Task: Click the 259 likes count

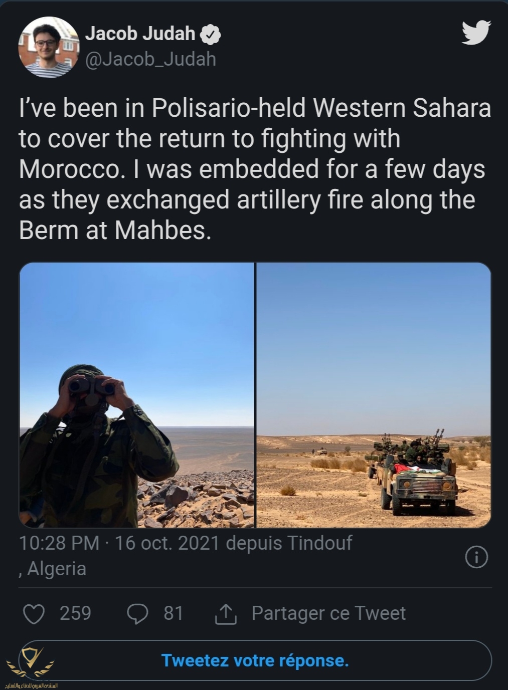Action: 75,613
